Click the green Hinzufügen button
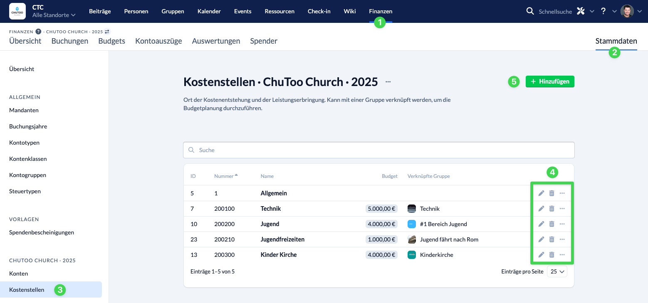The image size is (648, 303). (x=550, y=81)
